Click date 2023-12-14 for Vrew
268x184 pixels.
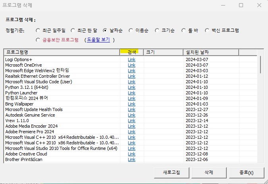[x=197, y=121]
